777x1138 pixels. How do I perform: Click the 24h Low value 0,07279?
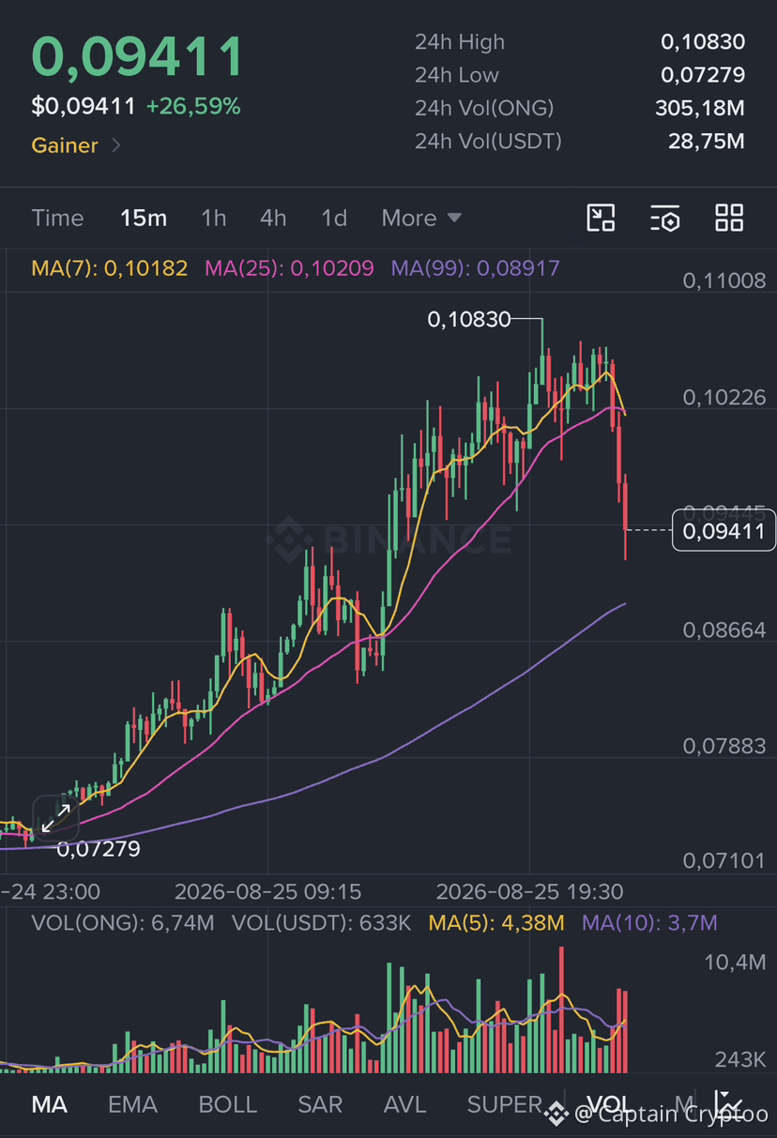point(703,75)
